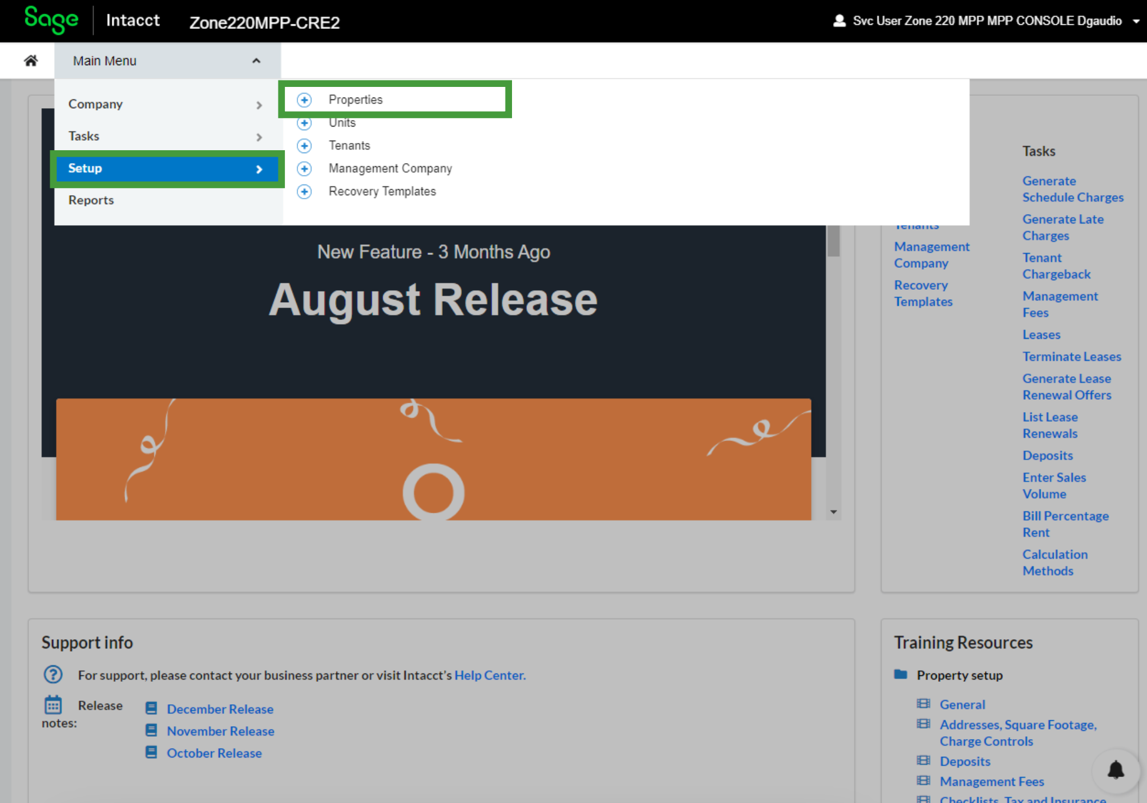Click the release panel scroll down arrow
This screenshot has height=803, width=1147.
(834, 512)
